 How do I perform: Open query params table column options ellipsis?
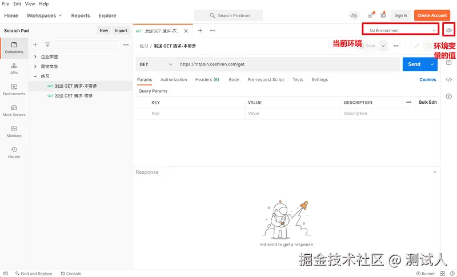pos(409,103)
